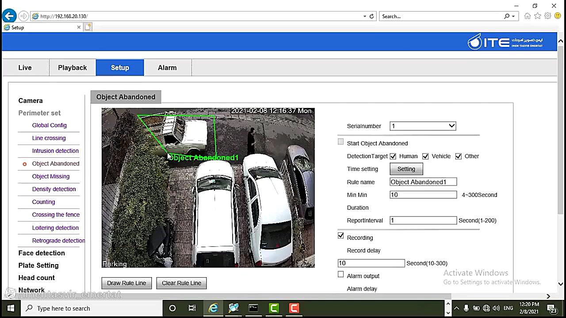Click the Draw Rule Line button

126,283
